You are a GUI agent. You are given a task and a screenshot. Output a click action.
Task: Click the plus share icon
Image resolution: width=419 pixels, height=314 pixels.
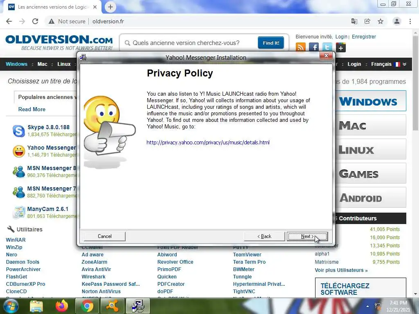341,48
